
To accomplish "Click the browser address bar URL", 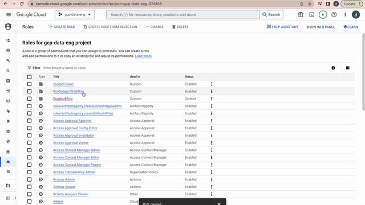I will [99, 4].
